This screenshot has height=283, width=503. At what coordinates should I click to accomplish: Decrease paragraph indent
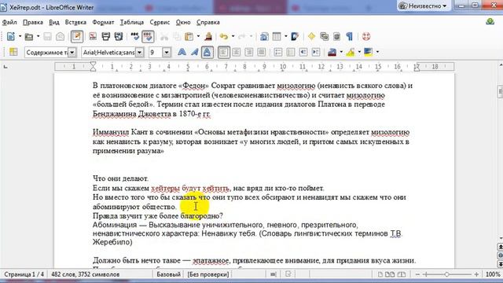(303, 52)
